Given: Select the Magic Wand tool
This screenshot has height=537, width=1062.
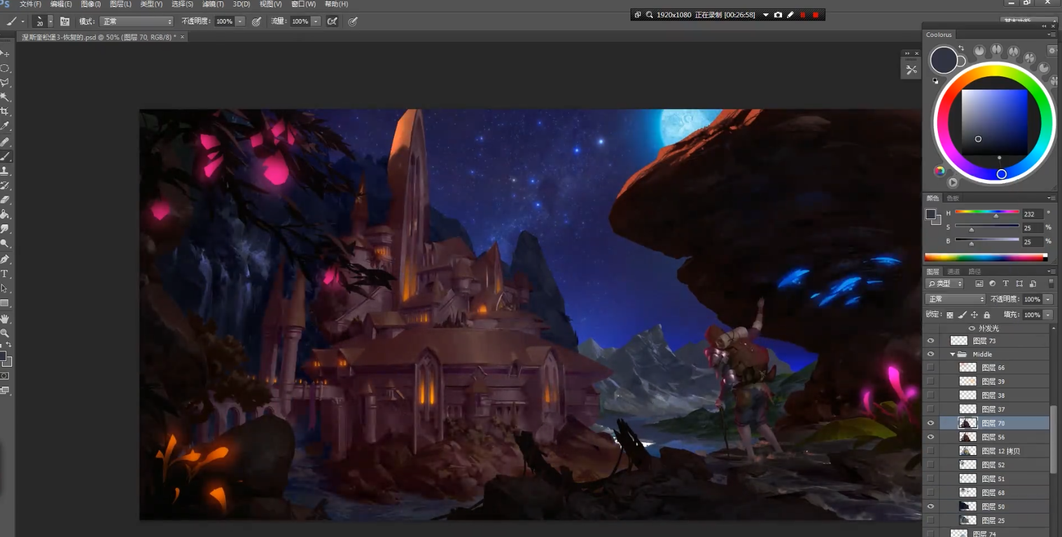Looking at the screenshot, I should pyautogui.click(x=4, y=97).
